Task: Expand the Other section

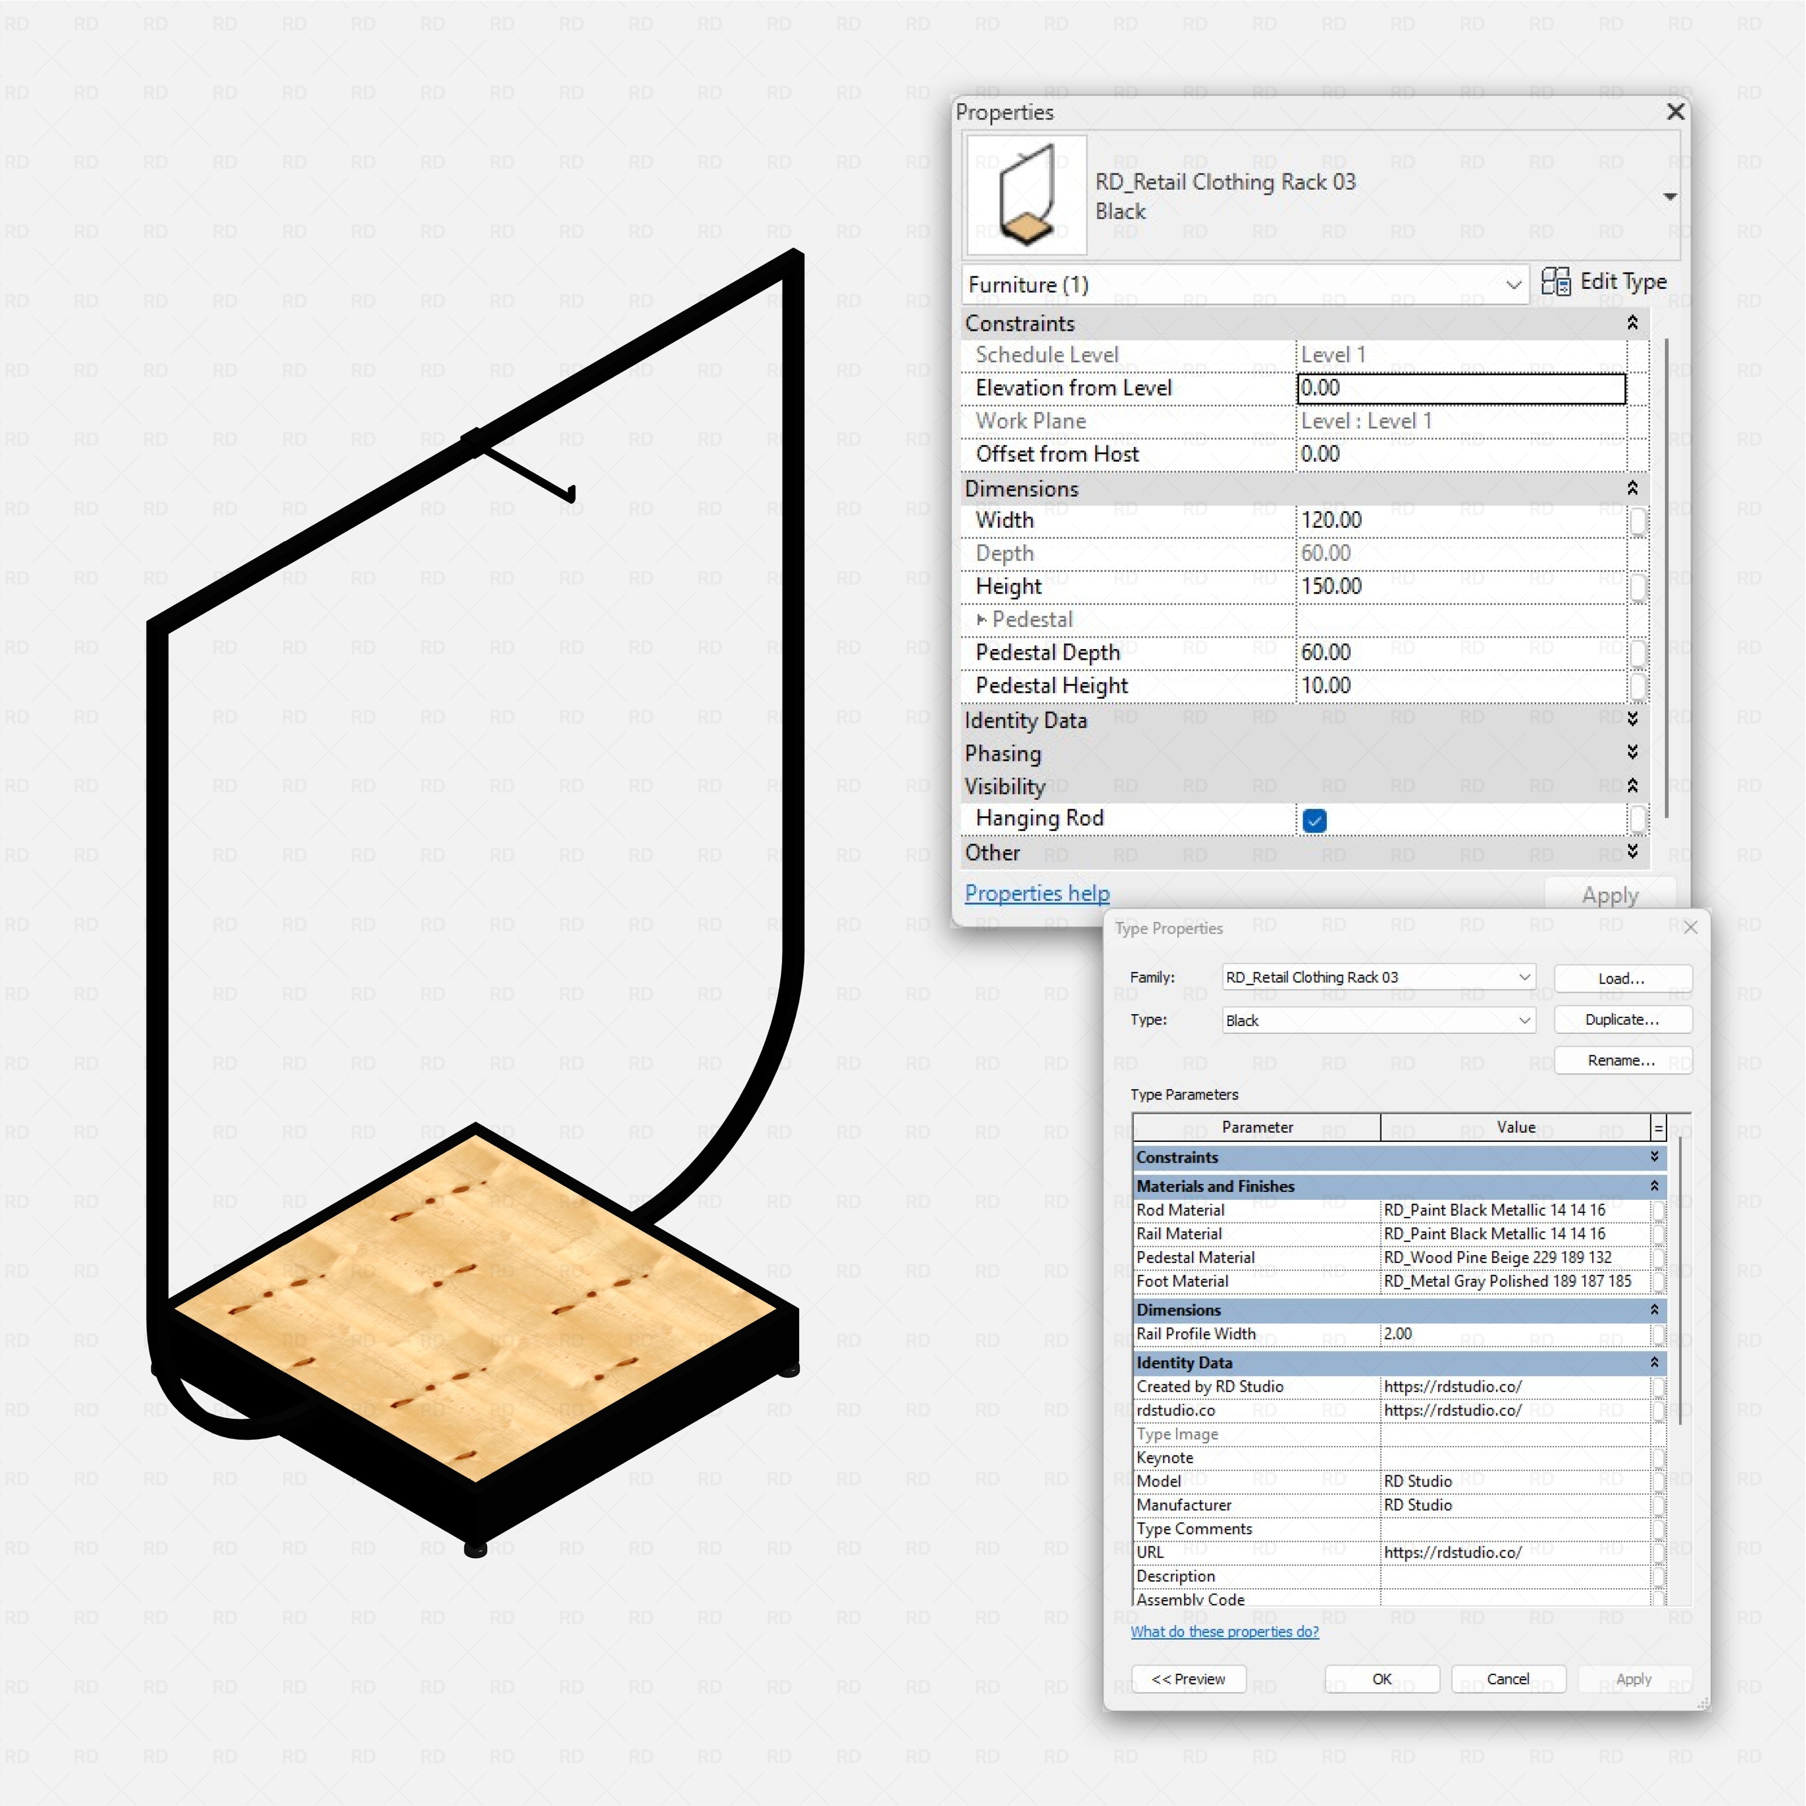Action: 1632,852
